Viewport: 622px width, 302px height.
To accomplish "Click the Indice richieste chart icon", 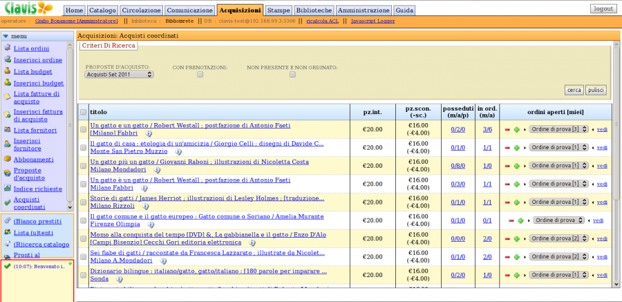I will (7, 188).
